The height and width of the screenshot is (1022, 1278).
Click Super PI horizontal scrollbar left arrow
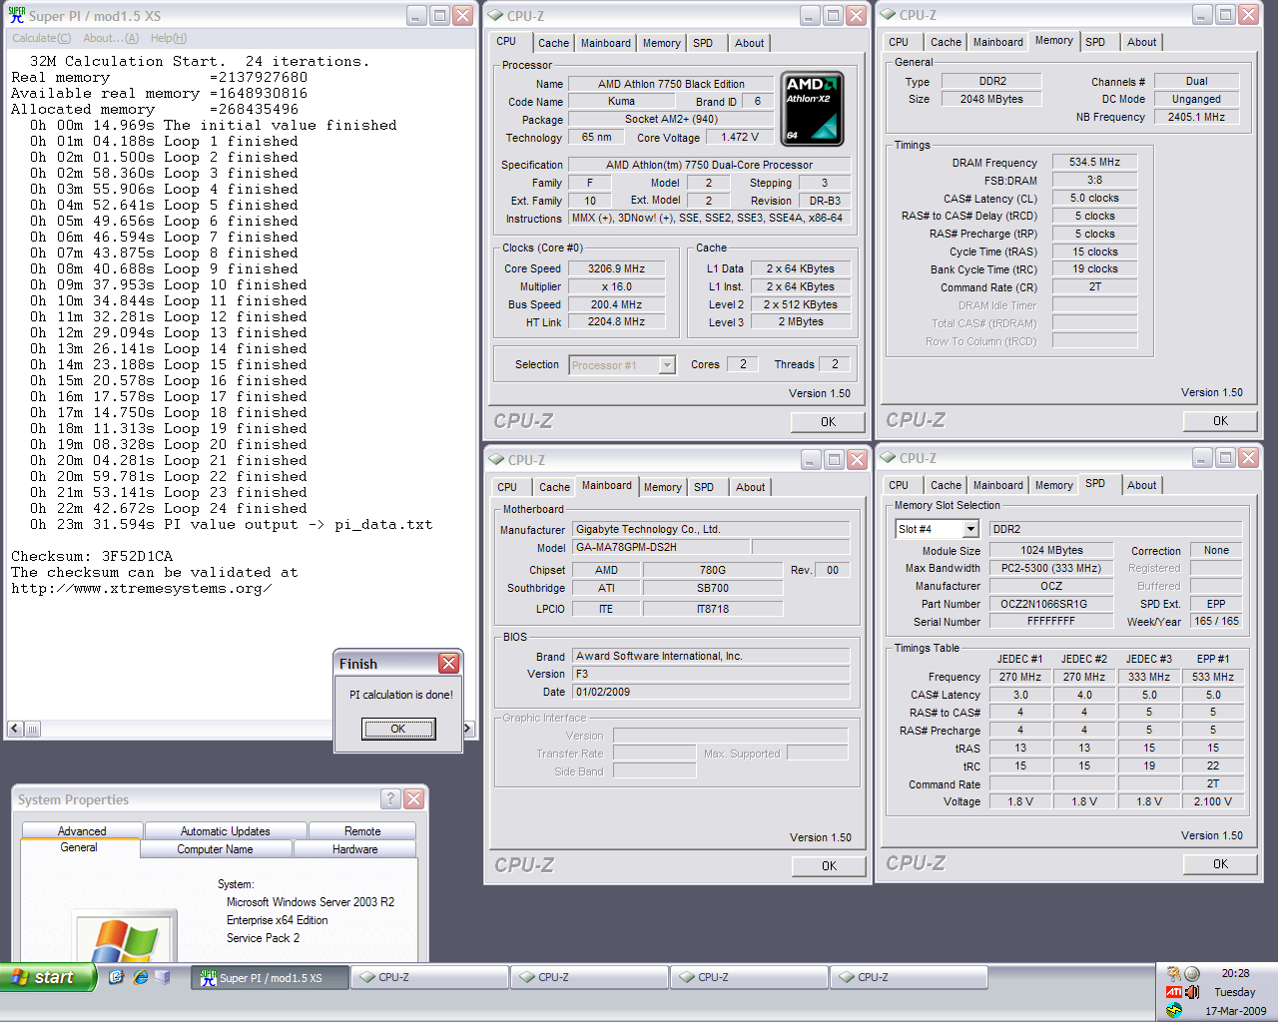click(14, 729)
